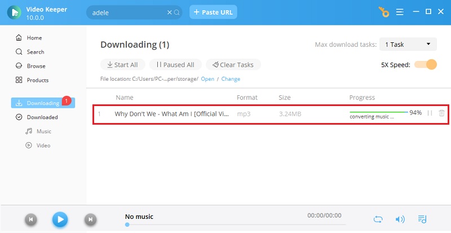
Task: Clear the search field with the X icon
Action: (x=170, y=12)
